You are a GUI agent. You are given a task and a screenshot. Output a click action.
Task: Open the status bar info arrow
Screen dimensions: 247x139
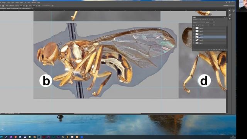pos(18,114)
